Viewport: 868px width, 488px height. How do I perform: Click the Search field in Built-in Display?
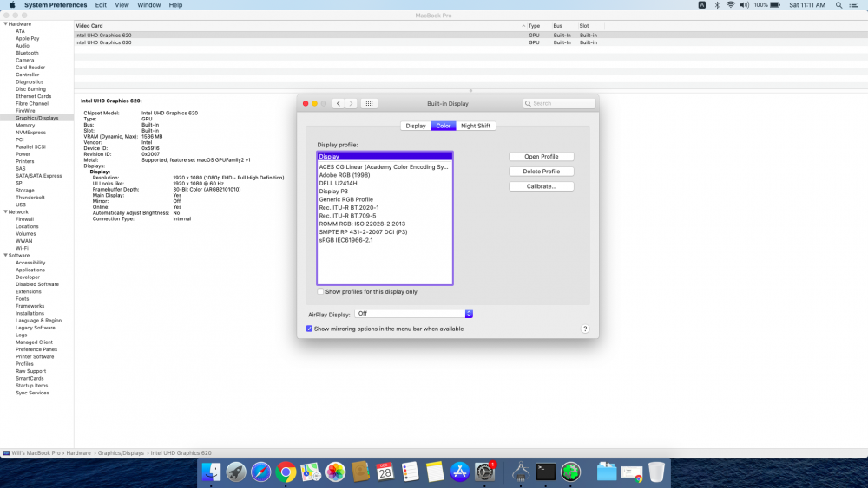(x=560, y=103)
